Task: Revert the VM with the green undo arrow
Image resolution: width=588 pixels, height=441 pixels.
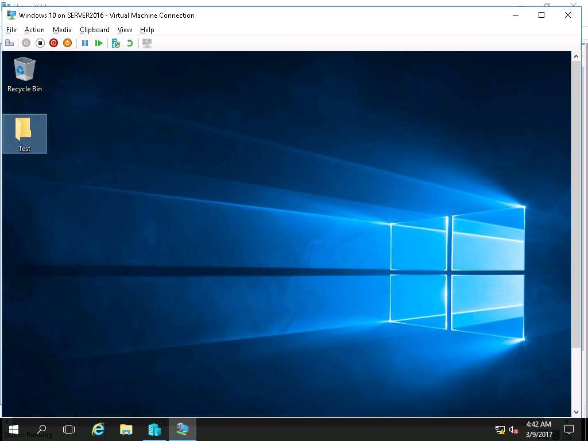Action: coord(130,43)
